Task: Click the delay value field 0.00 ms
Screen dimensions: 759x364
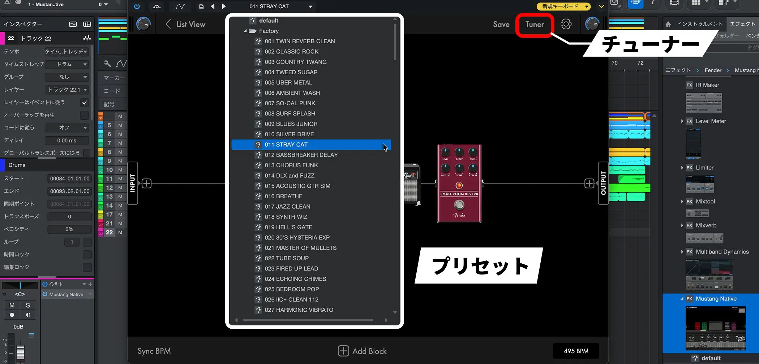Action: pos(67,140)
